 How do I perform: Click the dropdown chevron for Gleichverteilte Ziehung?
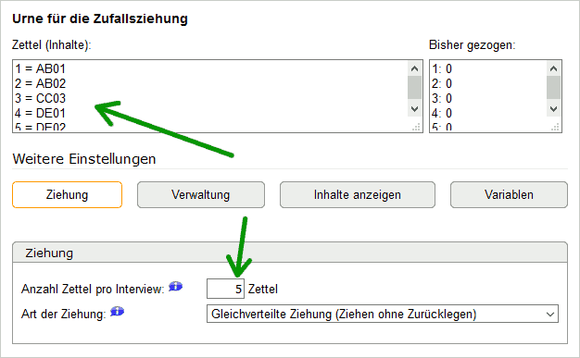click(x=550, y=314)
